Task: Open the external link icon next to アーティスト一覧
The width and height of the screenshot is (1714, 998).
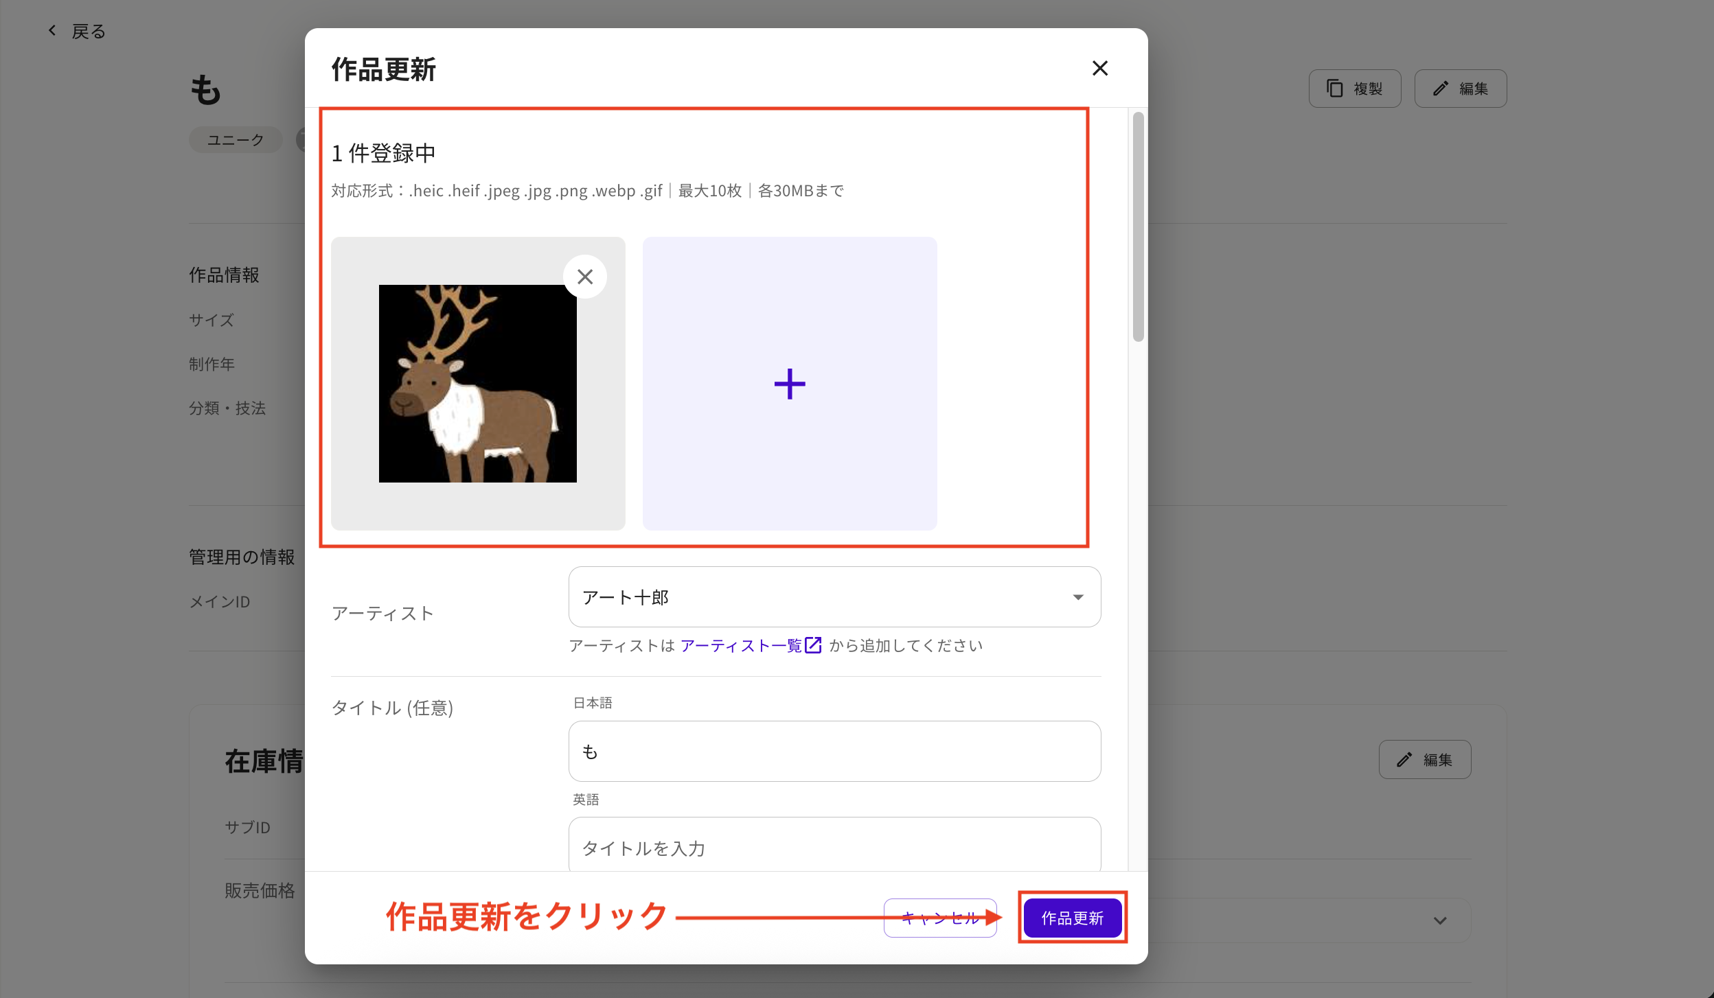Action: (x=812, y=645)
